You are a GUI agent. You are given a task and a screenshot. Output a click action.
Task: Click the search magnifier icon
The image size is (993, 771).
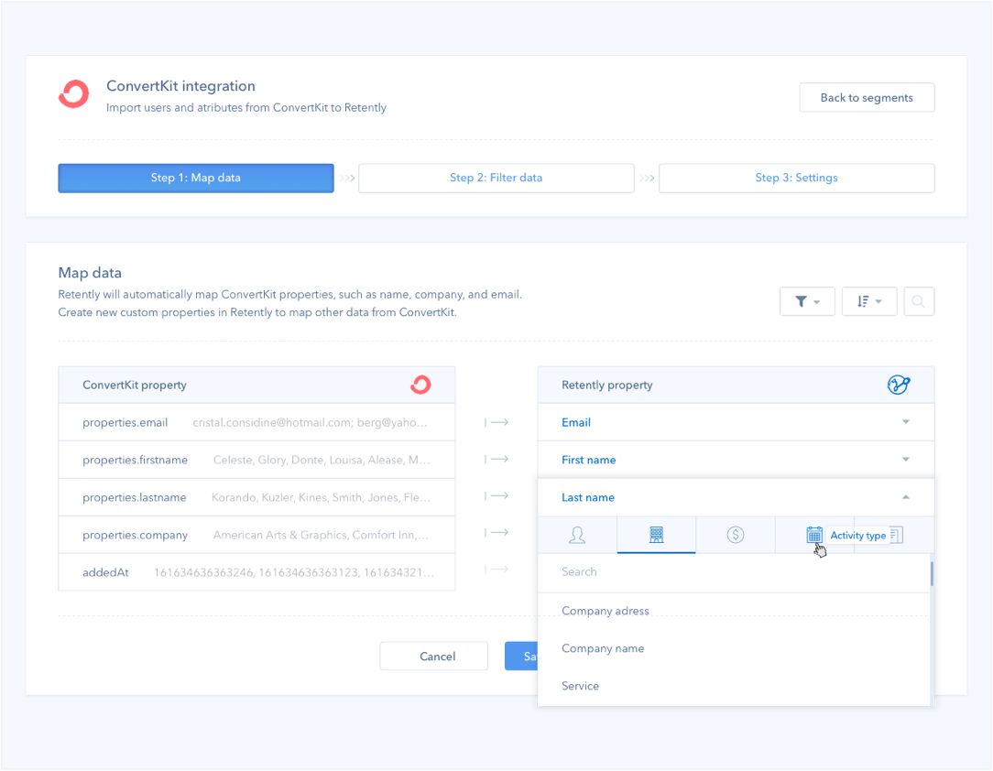coord(919,301)
